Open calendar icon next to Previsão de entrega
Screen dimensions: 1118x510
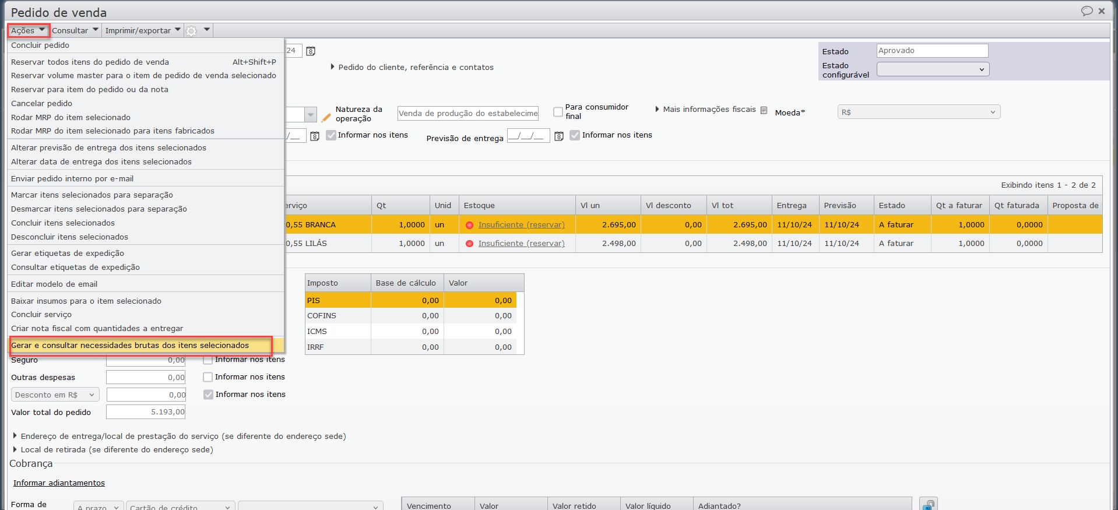tap(558, 136)
